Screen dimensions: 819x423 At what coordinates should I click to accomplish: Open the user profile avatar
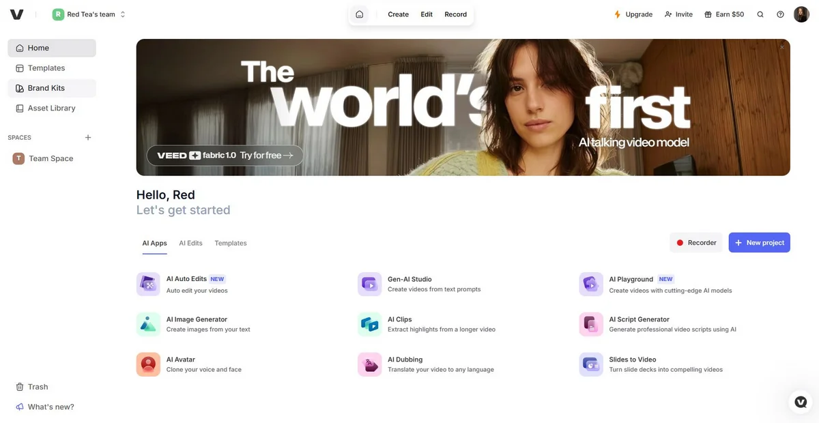(801, 14)
